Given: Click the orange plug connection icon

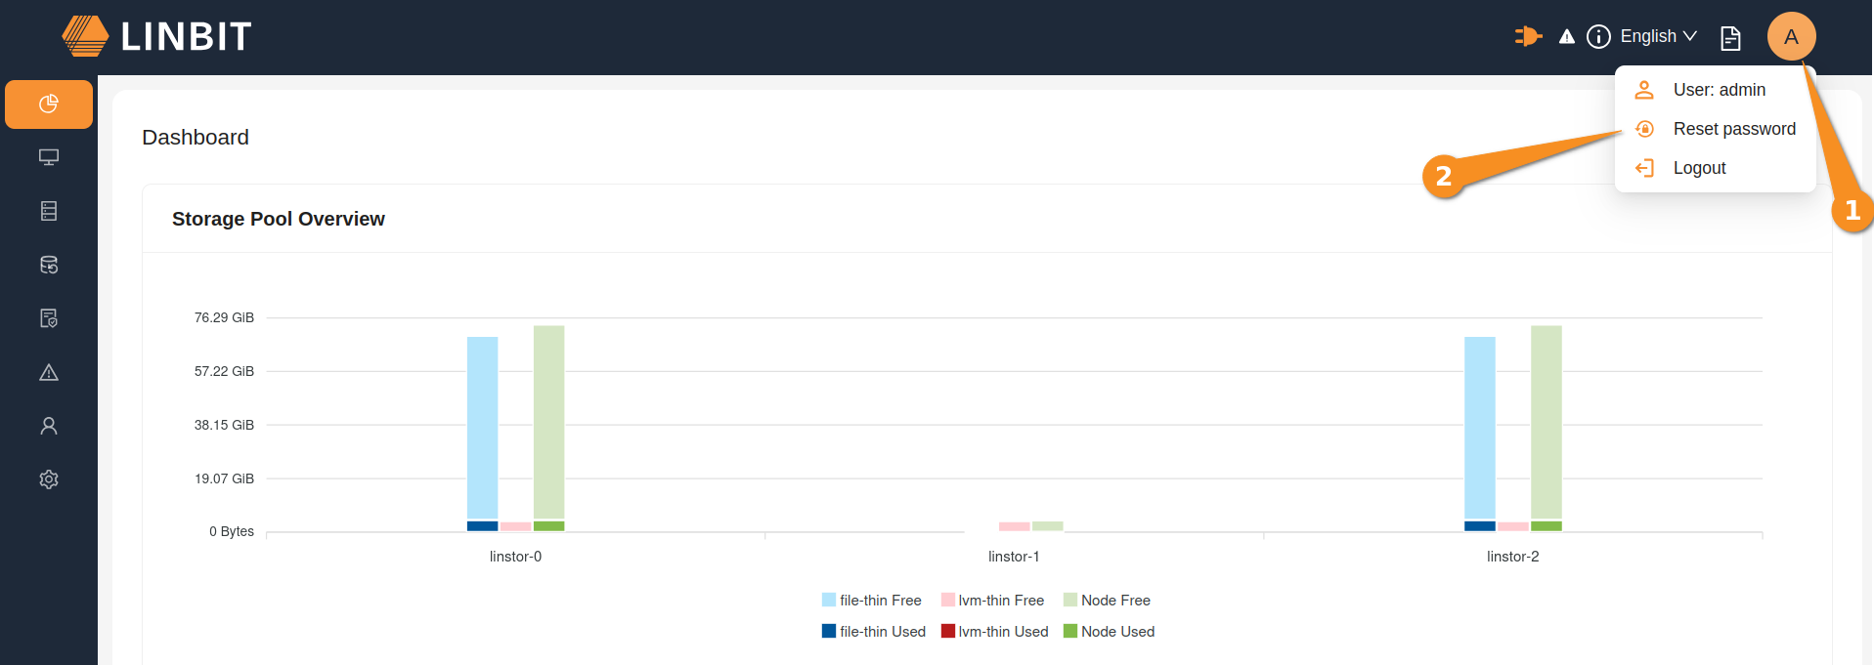Looking at the screenshot, I should point(1528,36).
